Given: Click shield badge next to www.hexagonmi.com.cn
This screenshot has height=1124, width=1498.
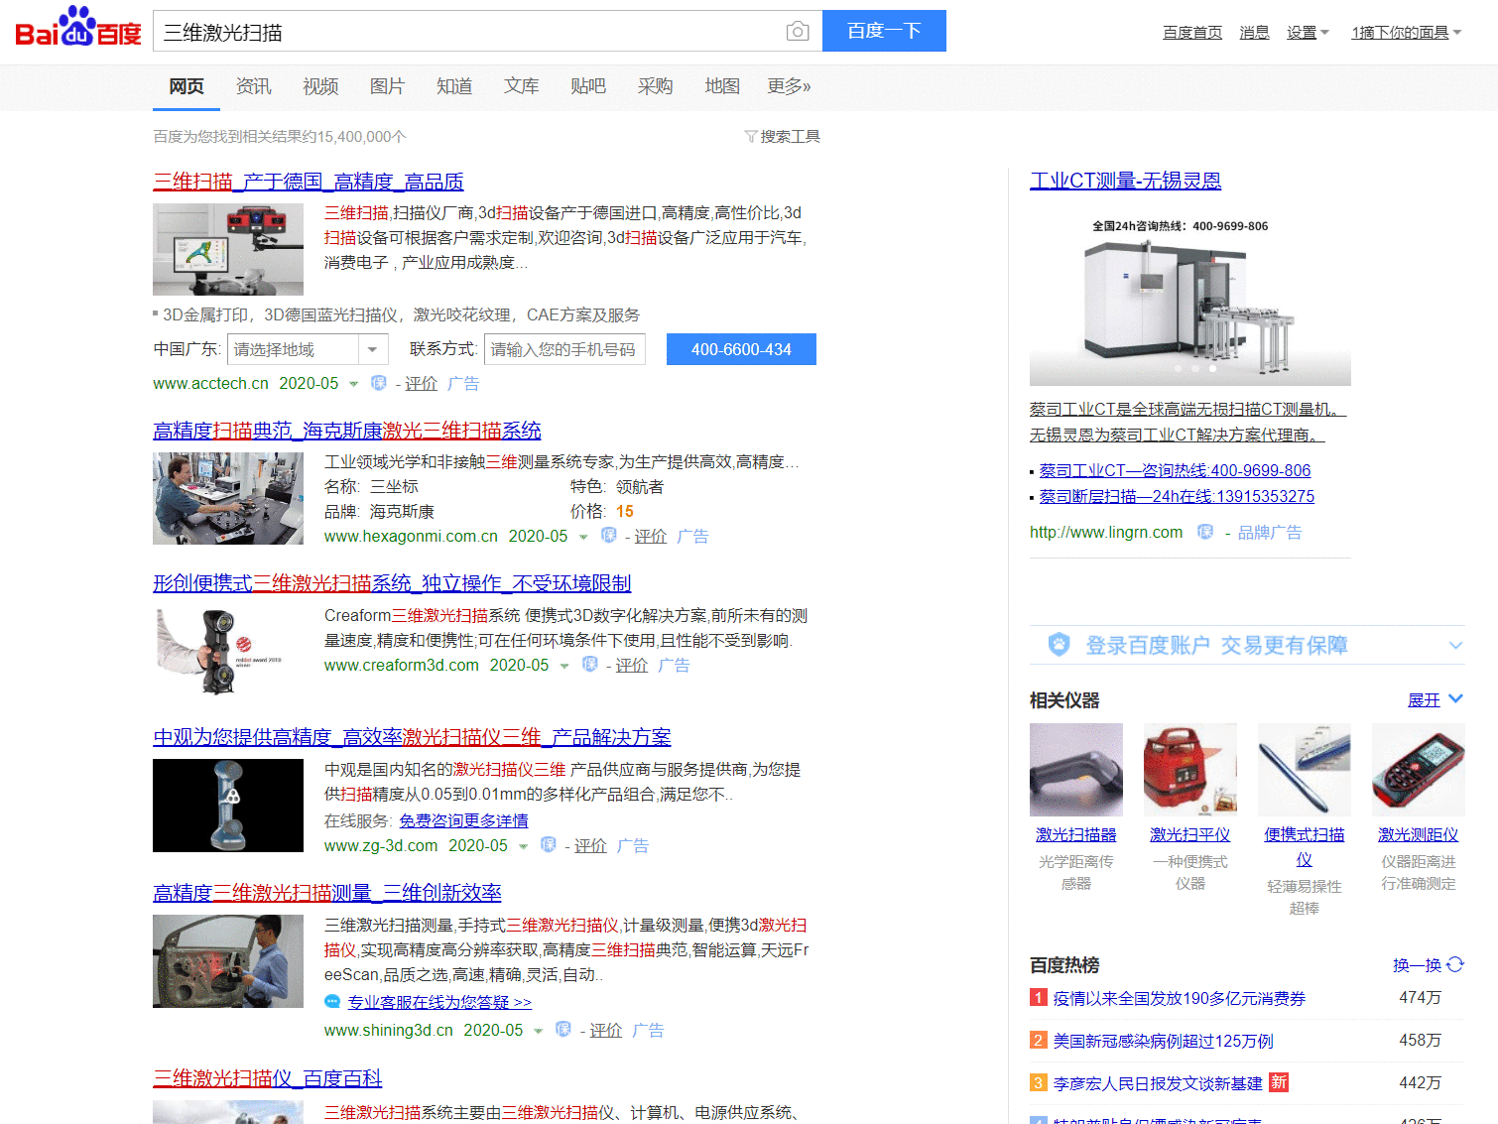Looking at the screenshot, I should click(x=609, y=536).
